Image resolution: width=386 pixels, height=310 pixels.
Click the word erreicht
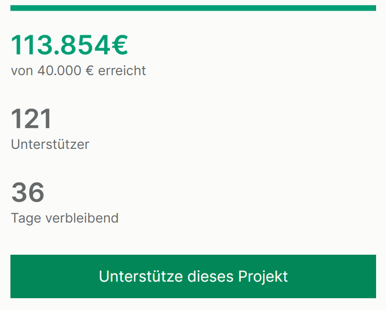(x=122, y=71)
